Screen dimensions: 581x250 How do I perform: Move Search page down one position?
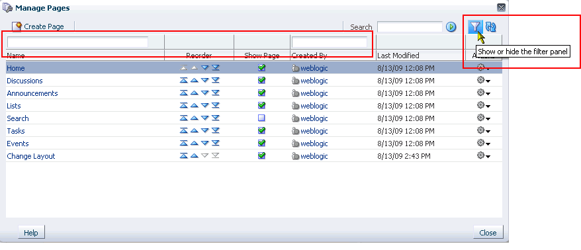205,118
